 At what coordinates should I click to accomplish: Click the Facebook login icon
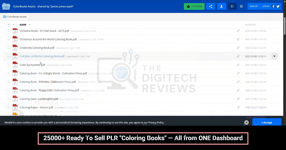273,6
